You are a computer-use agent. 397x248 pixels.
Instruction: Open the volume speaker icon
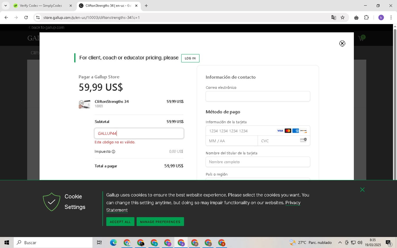tap(360, 242)
